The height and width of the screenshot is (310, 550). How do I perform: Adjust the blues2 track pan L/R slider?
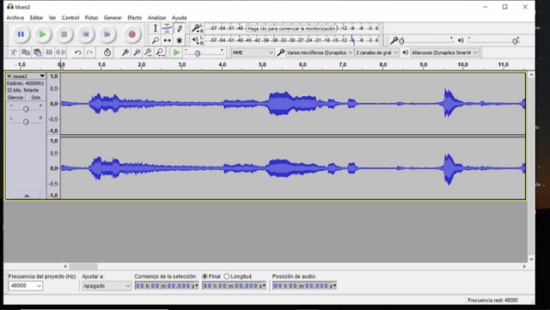[26, 122]
